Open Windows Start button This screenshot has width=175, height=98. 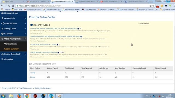3,96
